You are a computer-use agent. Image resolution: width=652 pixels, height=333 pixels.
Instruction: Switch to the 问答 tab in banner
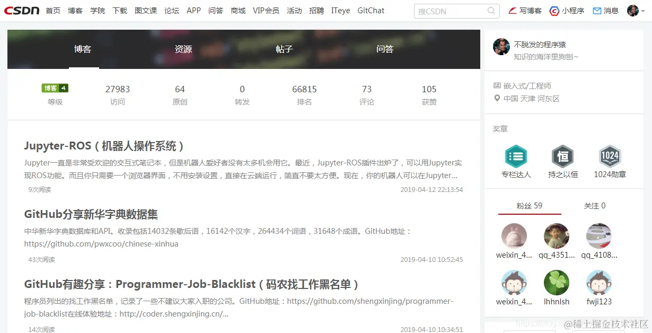385,49
